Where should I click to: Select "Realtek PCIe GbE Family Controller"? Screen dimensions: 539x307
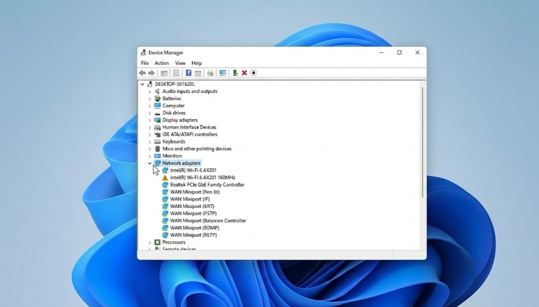point(207,185)
